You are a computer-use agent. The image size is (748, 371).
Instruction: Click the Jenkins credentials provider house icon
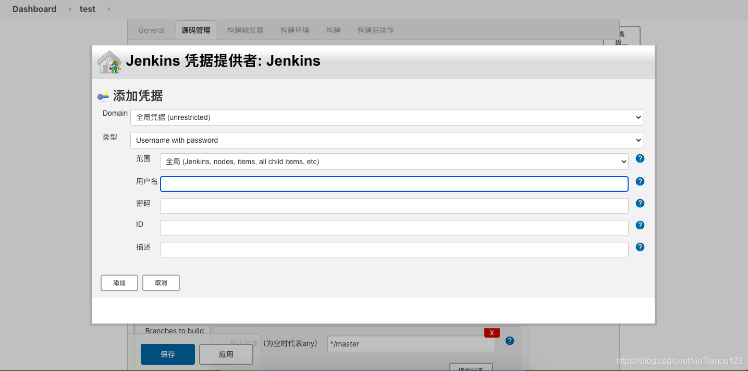pos(109,62)
